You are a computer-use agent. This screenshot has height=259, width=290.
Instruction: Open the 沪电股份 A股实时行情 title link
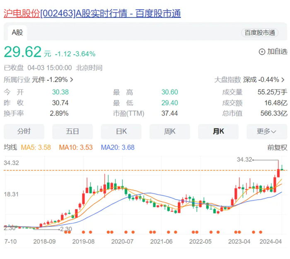92,14
